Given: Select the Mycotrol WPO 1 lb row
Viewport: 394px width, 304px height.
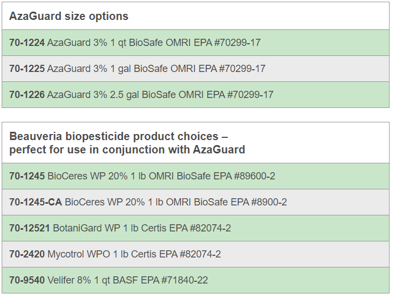Looking at the screenshot, I should tap(196, 254).
